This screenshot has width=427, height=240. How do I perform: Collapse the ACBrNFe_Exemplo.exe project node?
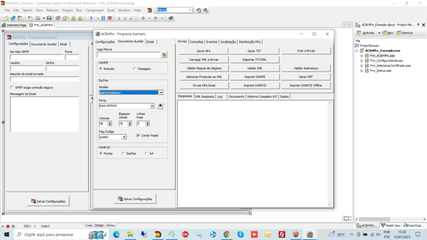[x=357, y=51]
